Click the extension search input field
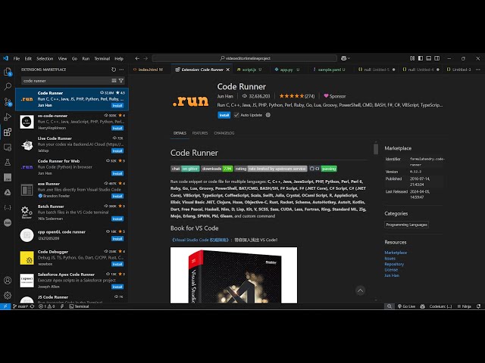 pyautogui.click(x=64, y=80)
